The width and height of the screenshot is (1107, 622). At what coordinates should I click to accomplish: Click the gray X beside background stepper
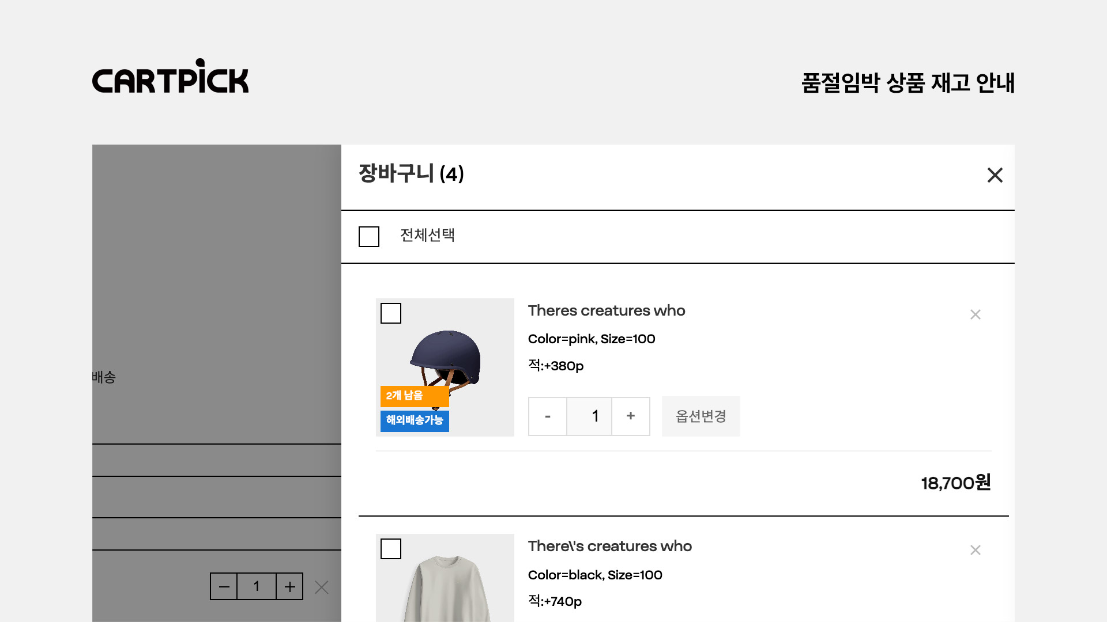point(322,587)
